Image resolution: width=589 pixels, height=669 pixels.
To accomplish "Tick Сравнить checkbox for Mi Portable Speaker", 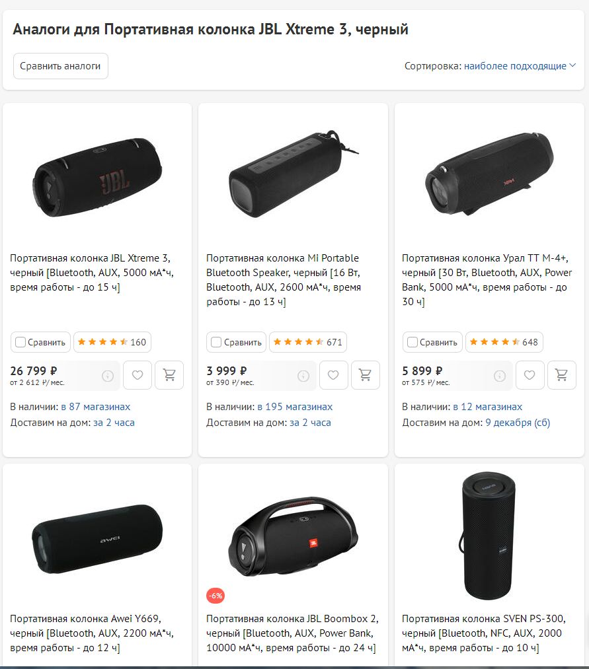I will (x=216, y=342).
